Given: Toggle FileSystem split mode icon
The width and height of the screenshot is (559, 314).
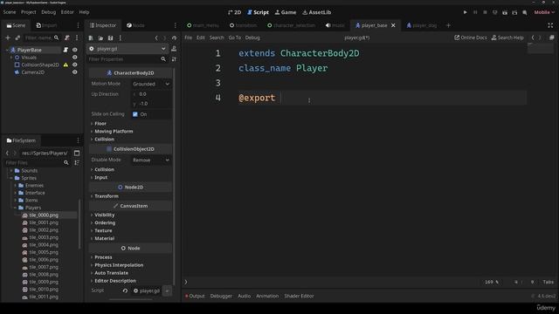Looking at the screenshot, I should [x=77, y=154].
